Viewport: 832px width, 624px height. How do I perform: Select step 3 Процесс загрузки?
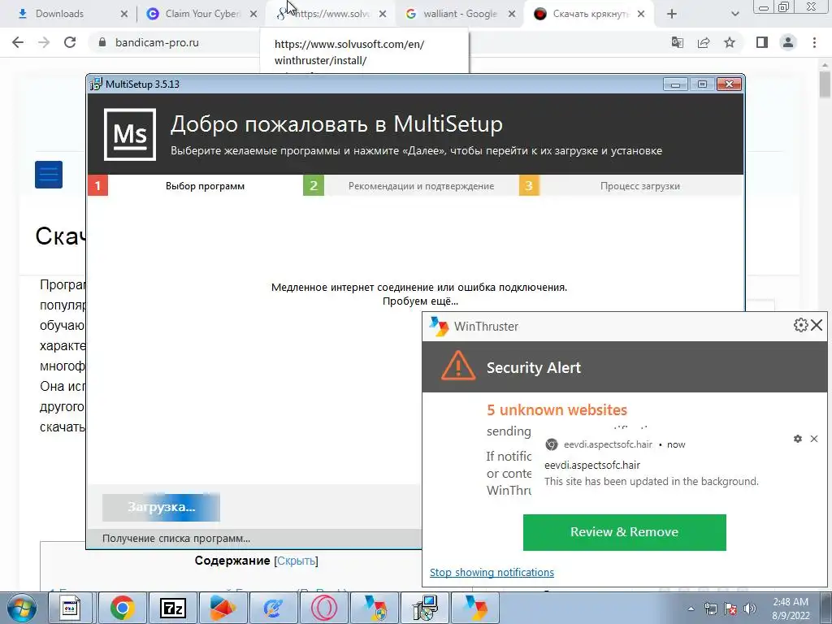pos(630,186)
